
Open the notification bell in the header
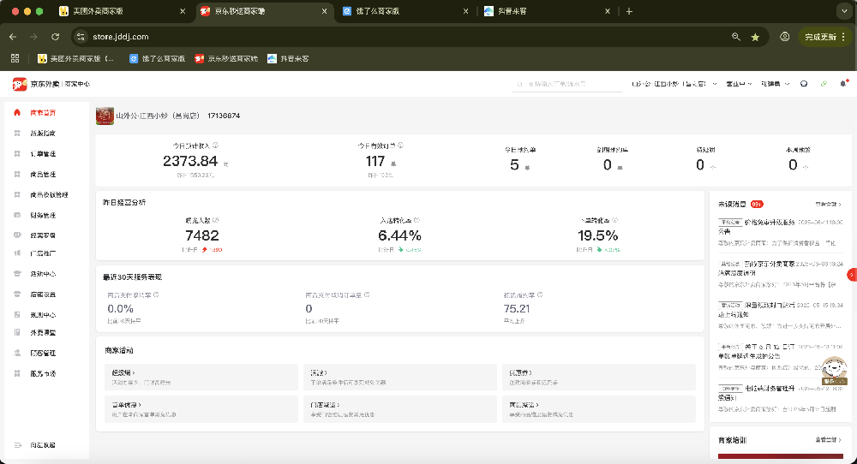[843, 84]
